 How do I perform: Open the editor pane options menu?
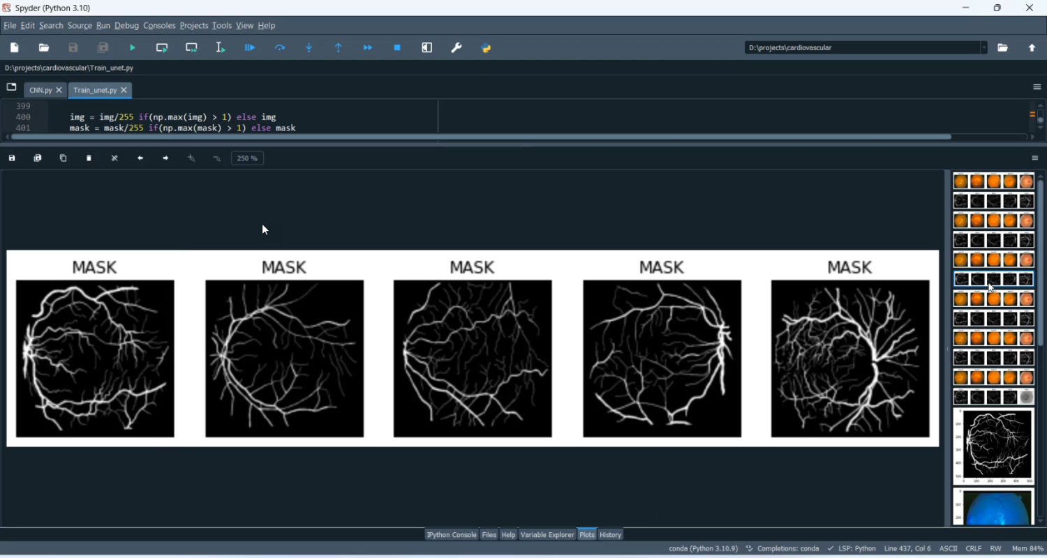[x=1037, y=88]
